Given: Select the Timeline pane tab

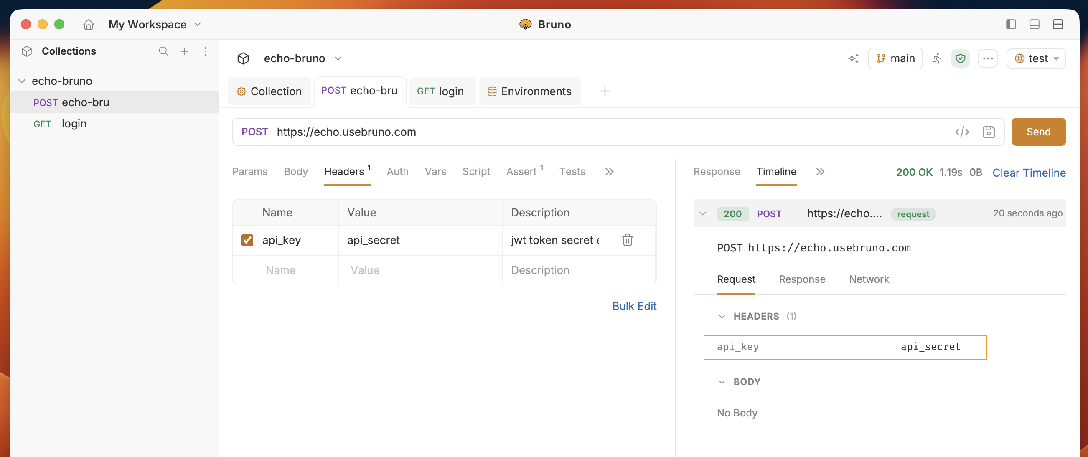Looking at the screenshot, I should 776,172.
